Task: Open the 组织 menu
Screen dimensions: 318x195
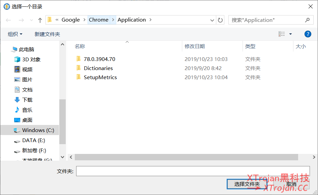Action: coord(15,34)
